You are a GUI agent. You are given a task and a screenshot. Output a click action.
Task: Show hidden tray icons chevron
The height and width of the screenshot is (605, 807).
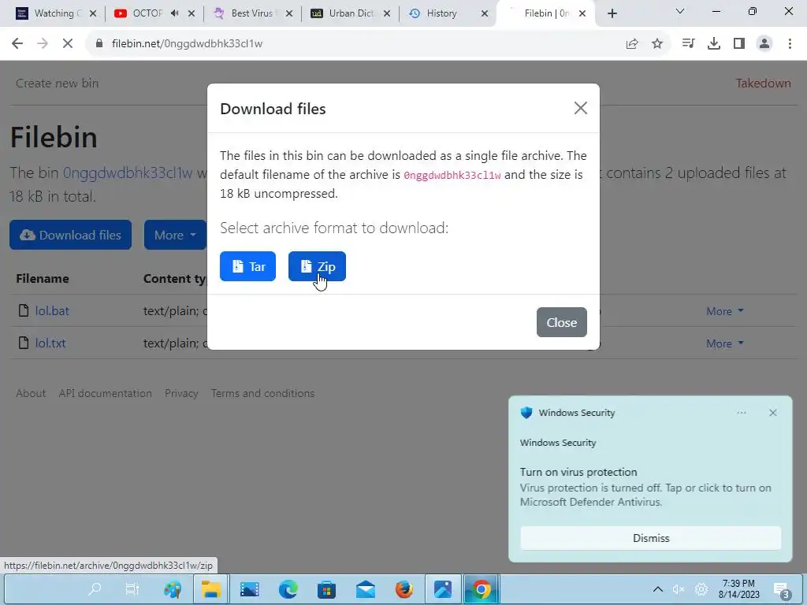[658, 589]
